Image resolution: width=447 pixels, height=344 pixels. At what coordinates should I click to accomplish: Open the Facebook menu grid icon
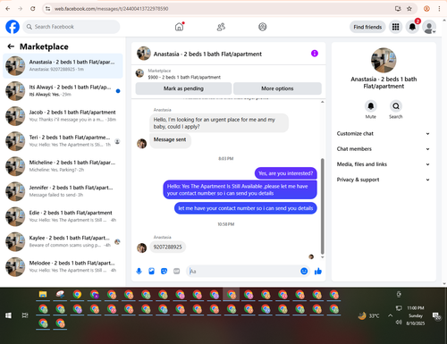click(x=395, y=27)
